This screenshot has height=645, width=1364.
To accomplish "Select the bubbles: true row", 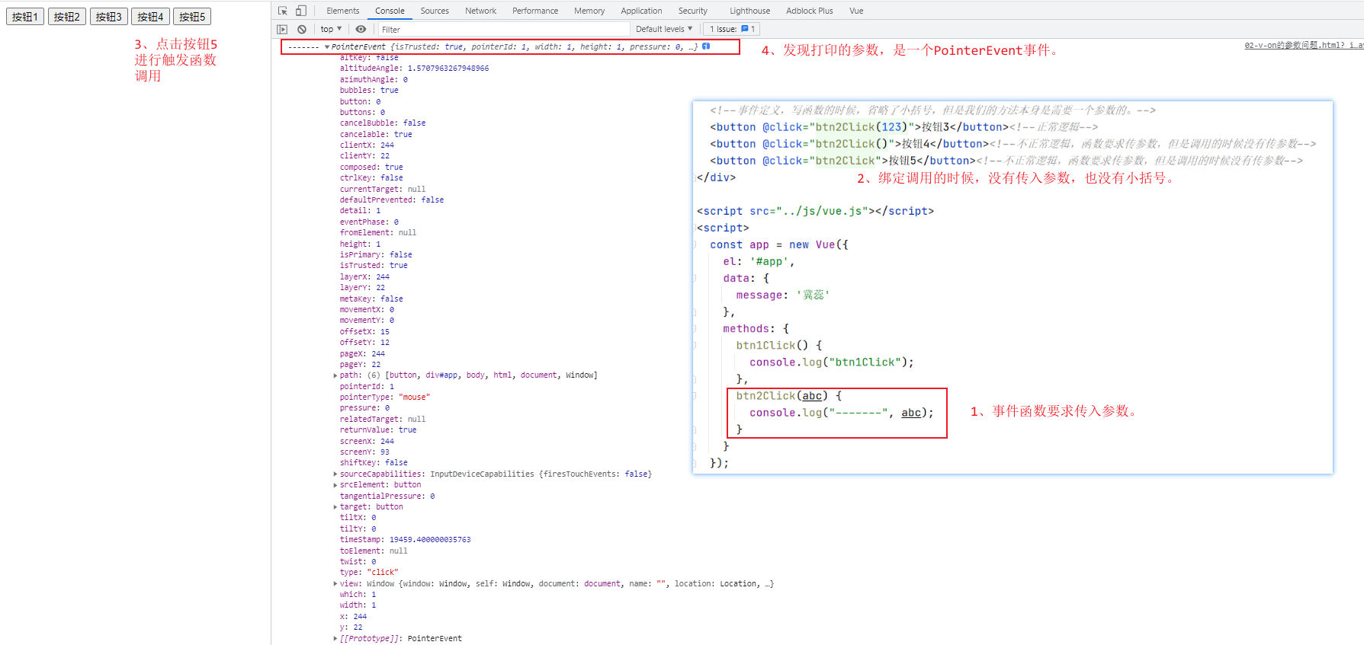I will (369, 91).
